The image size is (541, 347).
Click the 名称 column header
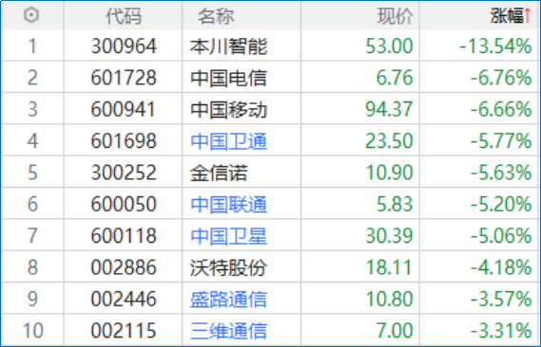coord(216,16)
